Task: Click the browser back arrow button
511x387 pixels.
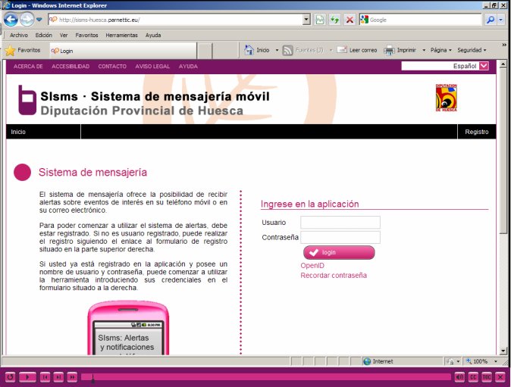Action: [x=11, y=20]
